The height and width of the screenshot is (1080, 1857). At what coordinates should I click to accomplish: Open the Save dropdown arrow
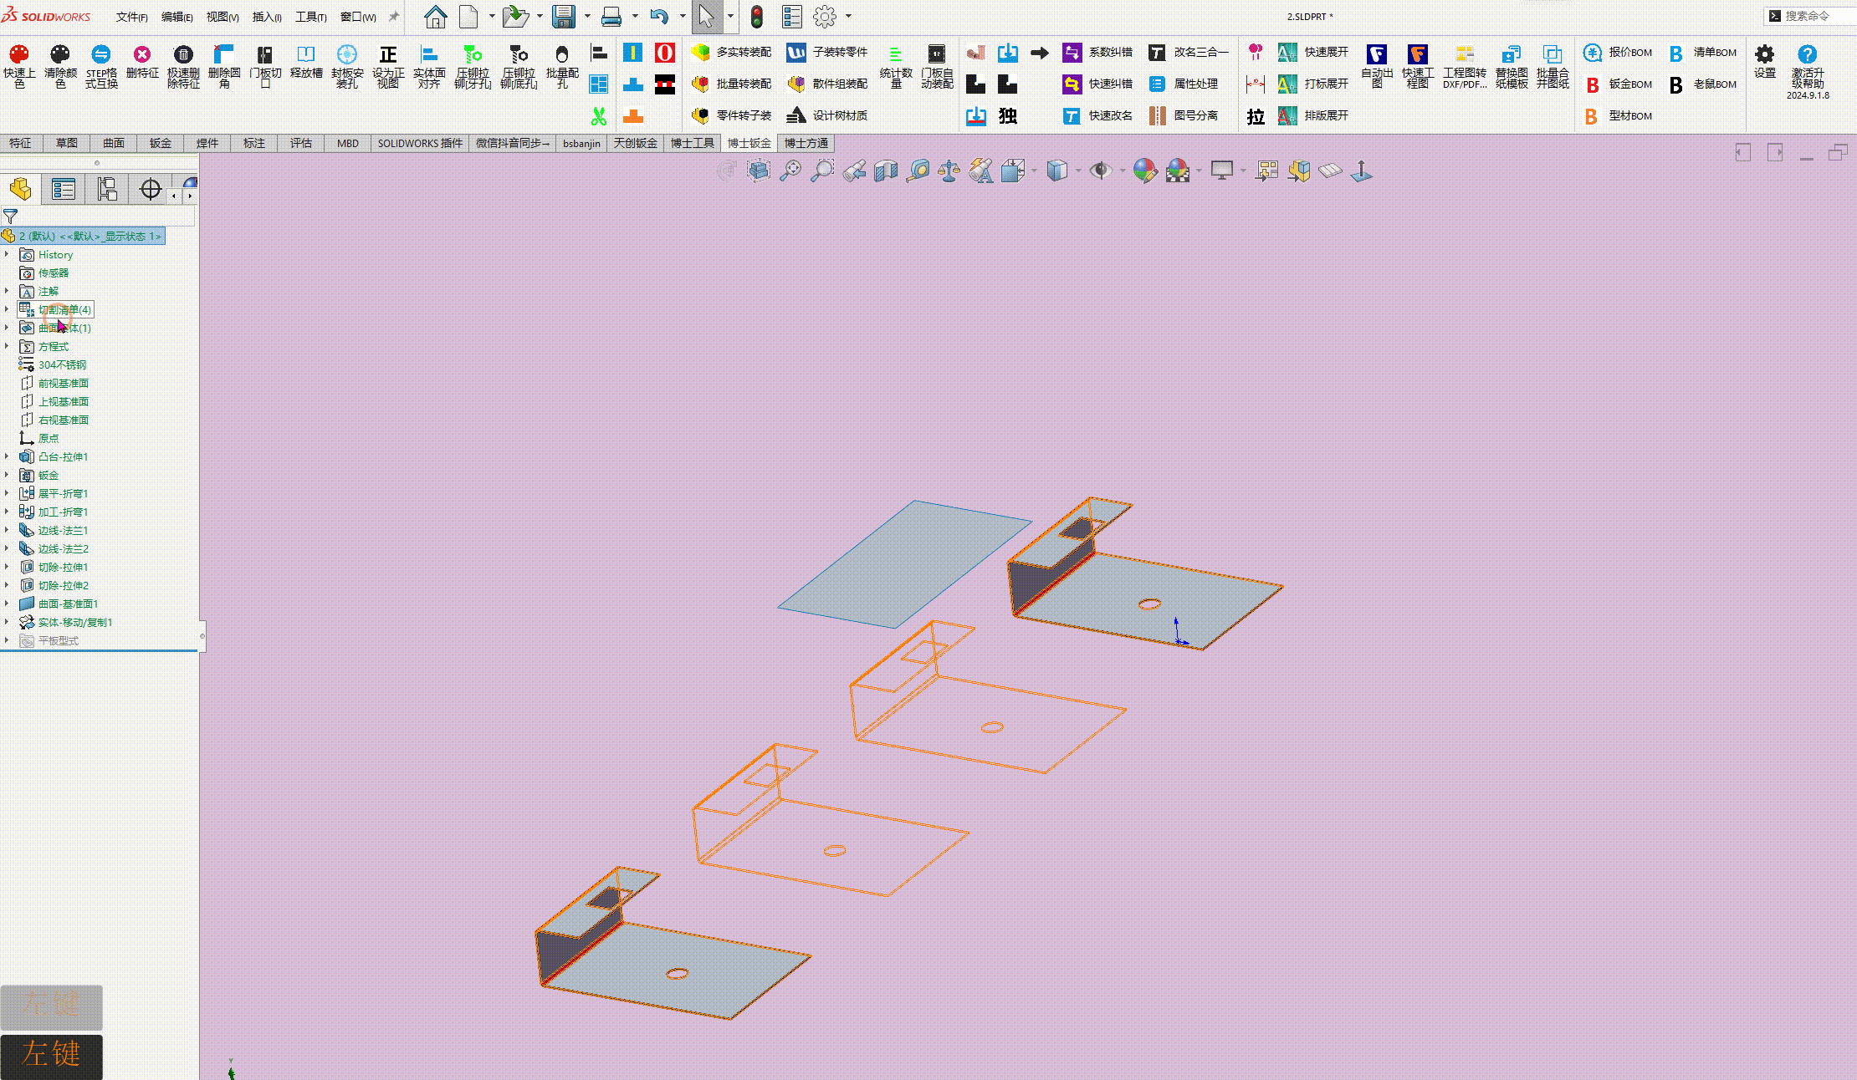(587, 16)
